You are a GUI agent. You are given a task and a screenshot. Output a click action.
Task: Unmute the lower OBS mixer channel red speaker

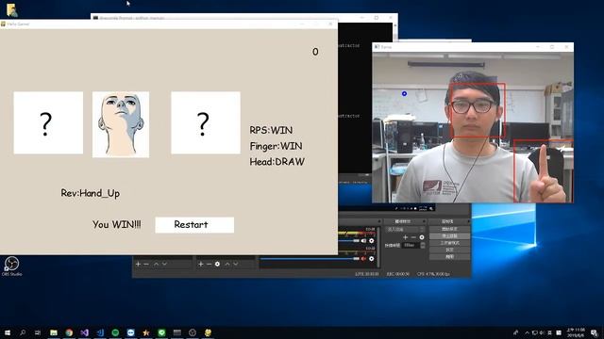(x=363, y=259)
